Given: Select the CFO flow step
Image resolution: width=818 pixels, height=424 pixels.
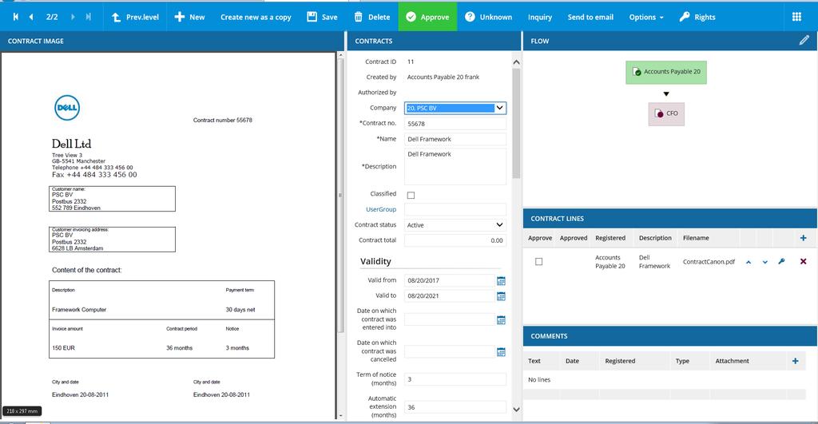Looking at the screenshot, I should point(666,113).
